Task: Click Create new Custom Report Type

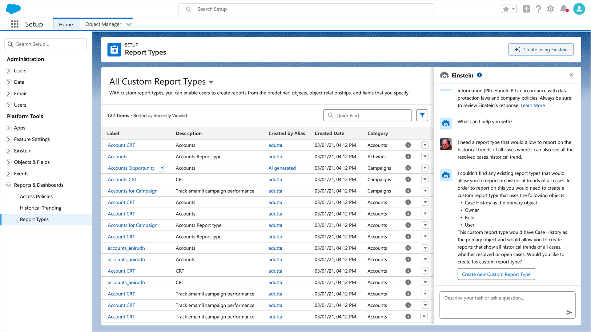Action: click(x=496, y=274)
